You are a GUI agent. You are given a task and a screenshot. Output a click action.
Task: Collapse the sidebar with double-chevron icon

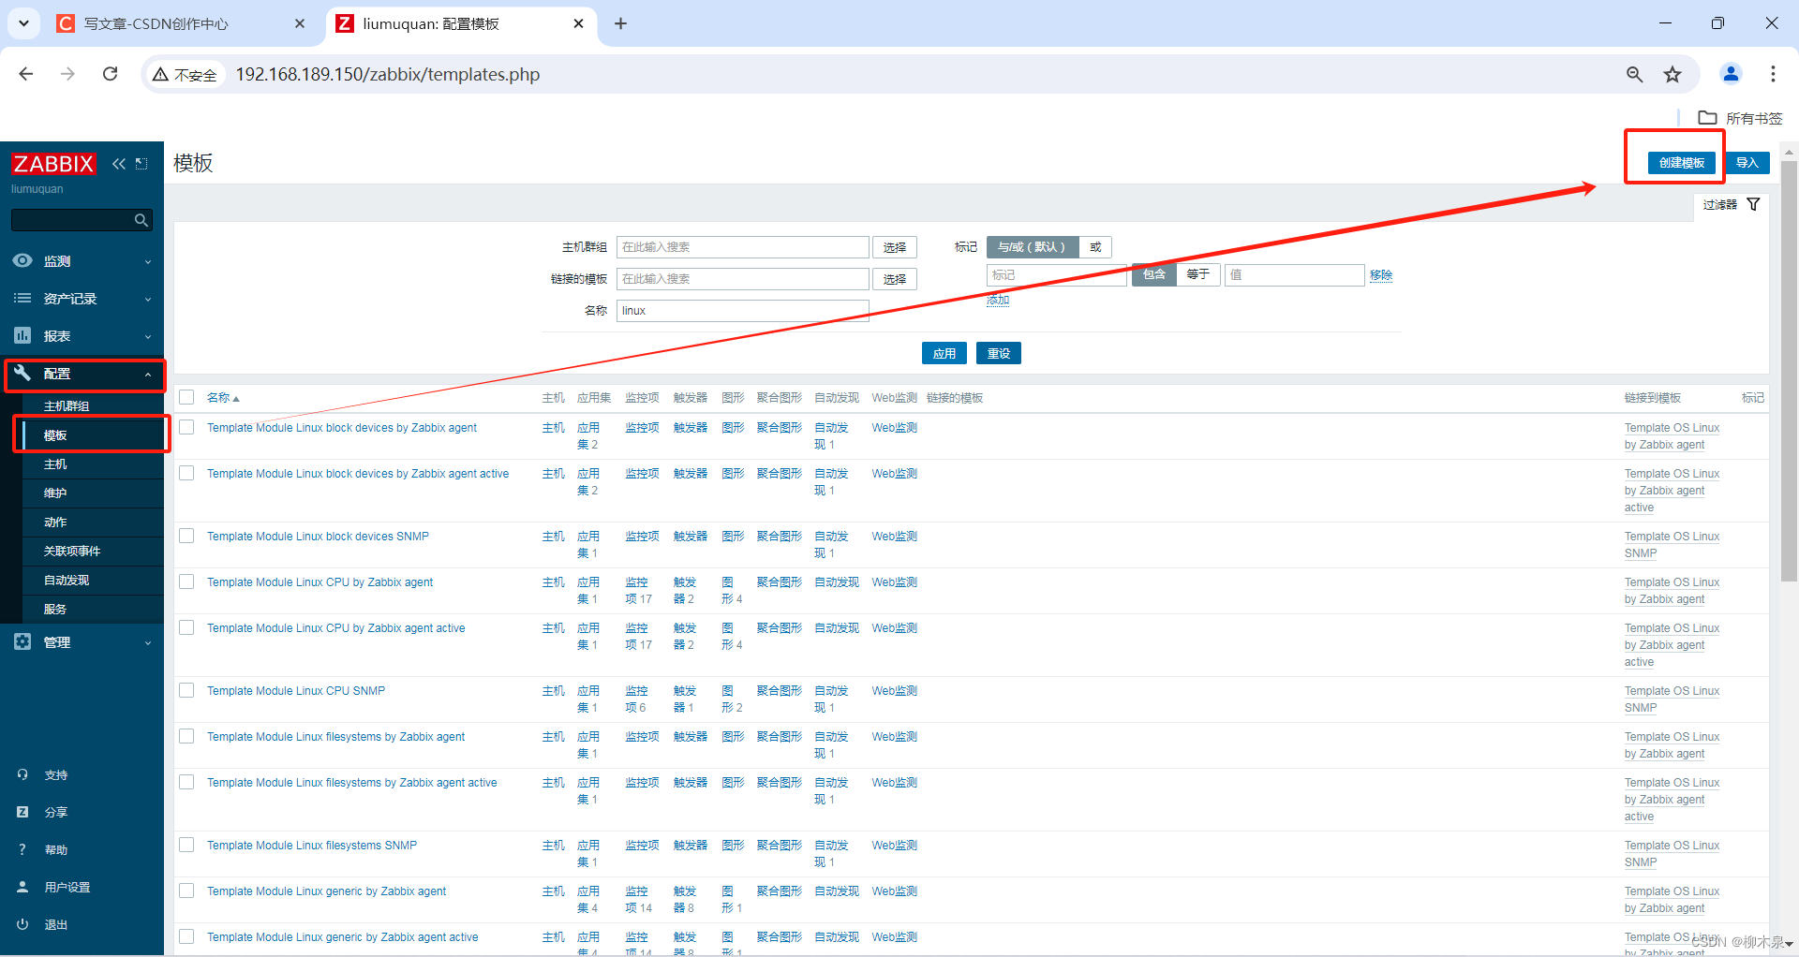pos(119,164)
